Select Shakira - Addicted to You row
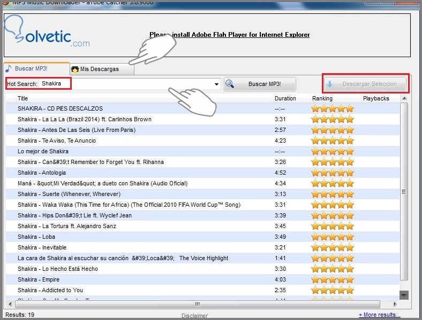Screen dimensions: 422x320 (x=202, y=290)
